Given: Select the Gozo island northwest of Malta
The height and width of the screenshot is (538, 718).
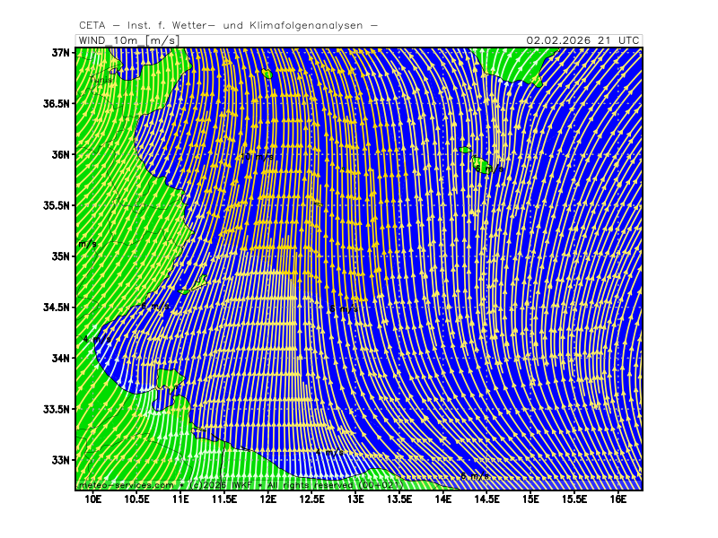Looking at the screenshot, I should click(x=465, y=150).
